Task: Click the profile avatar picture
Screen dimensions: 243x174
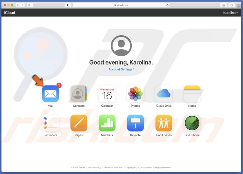Action: pyautogui.click(x=121, y=45)
